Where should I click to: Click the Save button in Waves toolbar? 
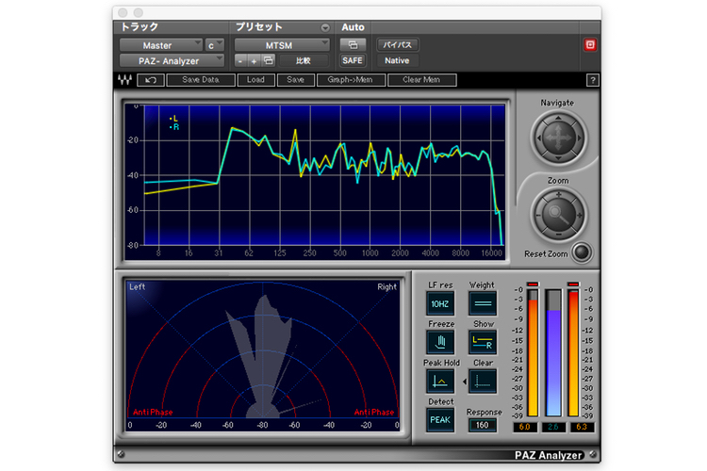point(295,80)
